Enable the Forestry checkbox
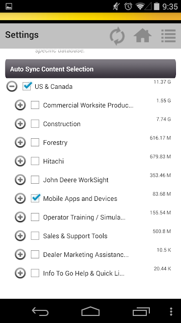This screenshot has width=181, height=323. click(x=35, y=142)
